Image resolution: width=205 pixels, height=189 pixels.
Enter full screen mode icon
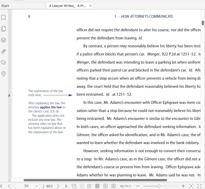pos(199,186)
